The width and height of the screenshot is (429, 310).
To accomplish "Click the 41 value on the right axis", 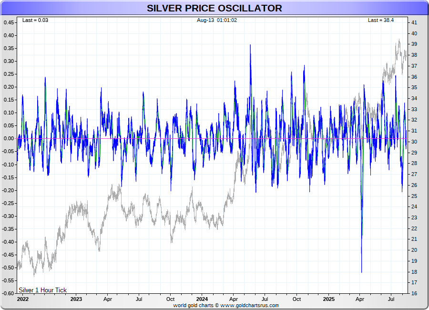I will click(x=414, y=22).
